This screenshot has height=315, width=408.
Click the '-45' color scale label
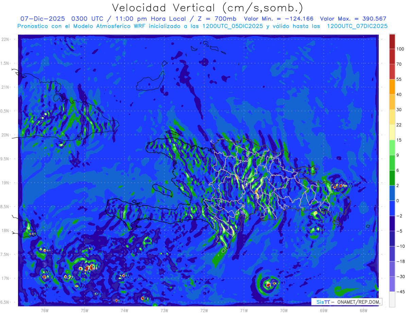(400, 292)
